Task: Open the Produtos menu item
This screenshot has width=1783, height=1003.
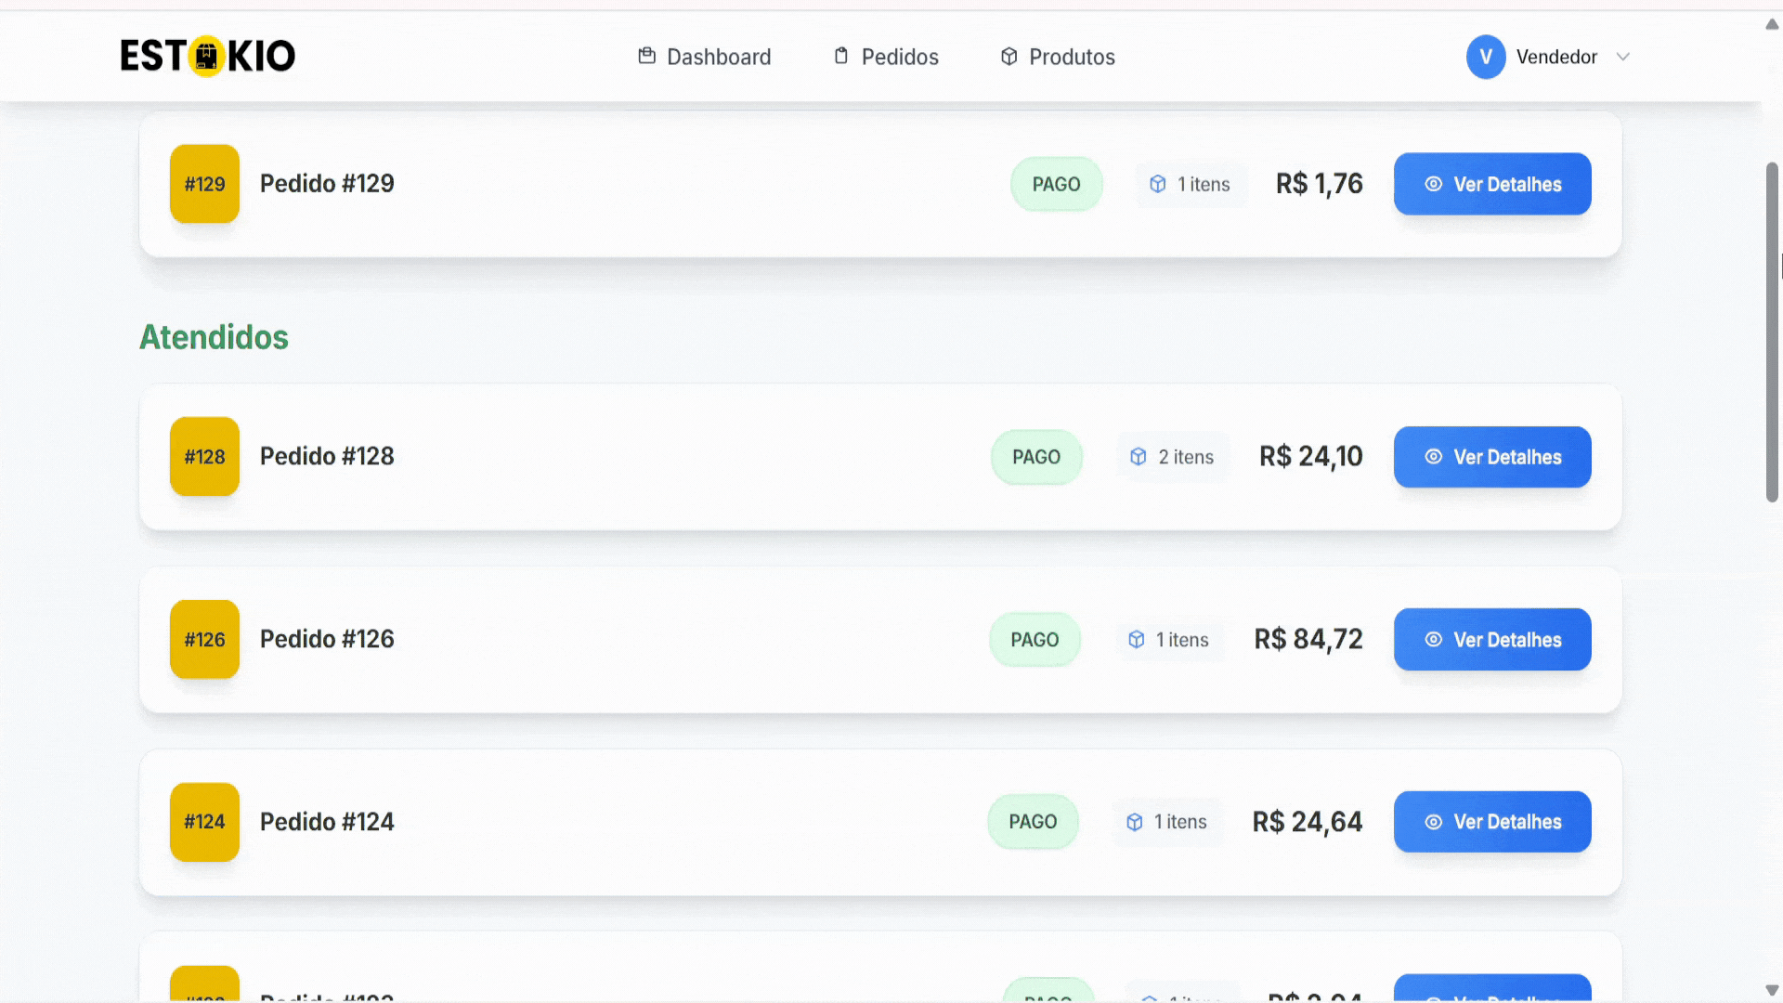Action: click(1071, 57)
